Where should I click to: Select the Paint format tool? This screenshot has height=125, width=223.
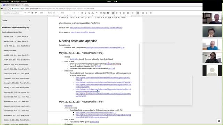coord(36,13)
